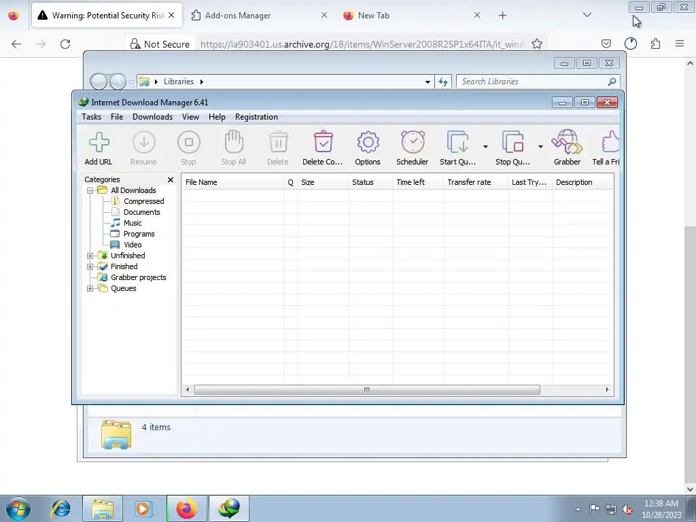The width and height of the screenshot is (696, 522).
Task: Click Explorer refresh button beside address bar
Action: 443,82
